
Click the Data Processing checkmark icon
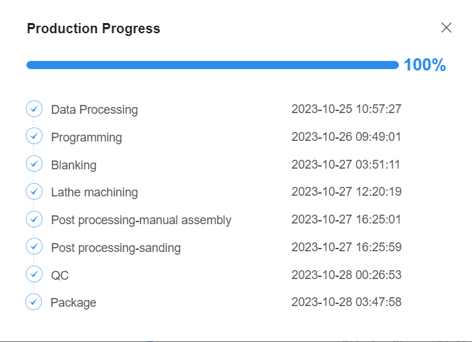click(x=34, y=108)
